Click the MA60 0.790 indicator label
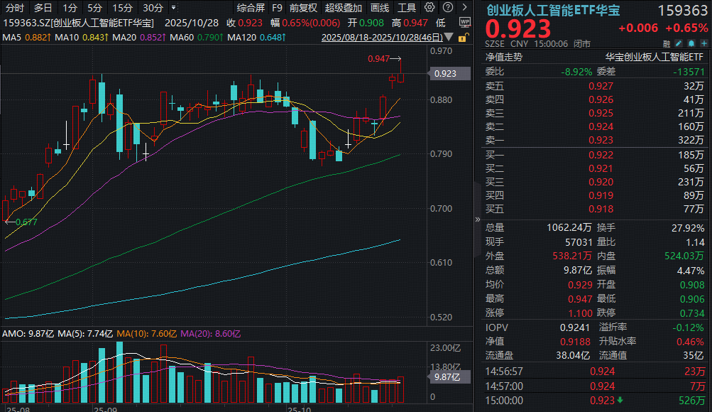The width and height of the screenshot is (712, 412). coord(197,37)
